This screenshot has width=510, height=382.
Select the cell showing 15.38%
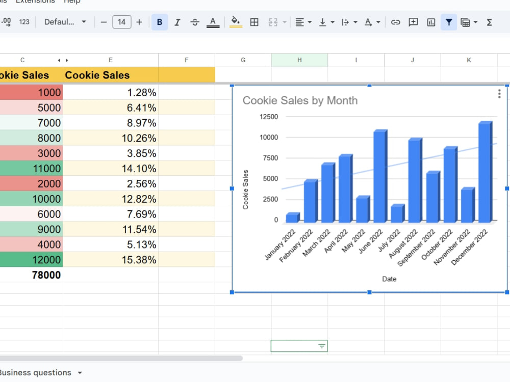click(111, 260)
